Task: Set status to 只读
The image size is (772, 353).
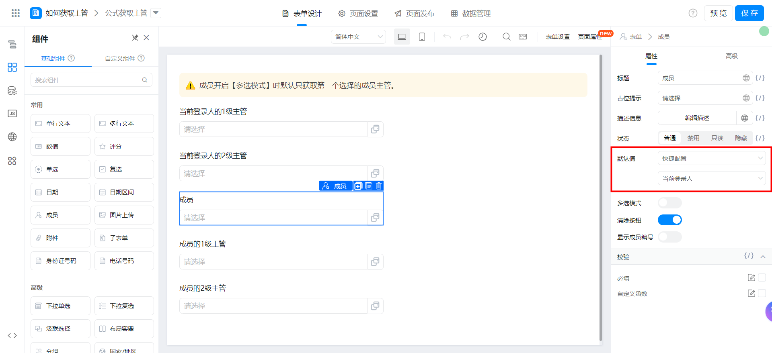Action: coord(717,138)
